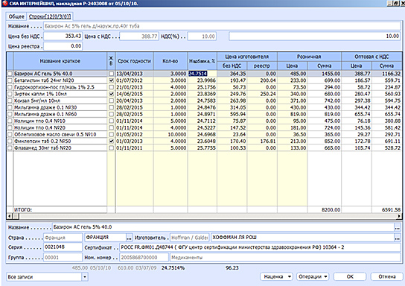Click the highlighted 24.7514 markup cell
The width and height of the screenshot is (405, 286).
pos(202,74)
